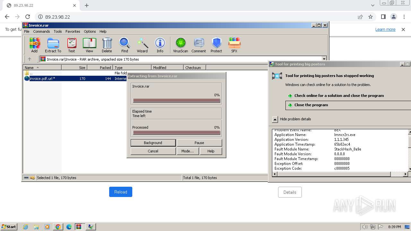Click the Mode... button

[x=188, y=151]
